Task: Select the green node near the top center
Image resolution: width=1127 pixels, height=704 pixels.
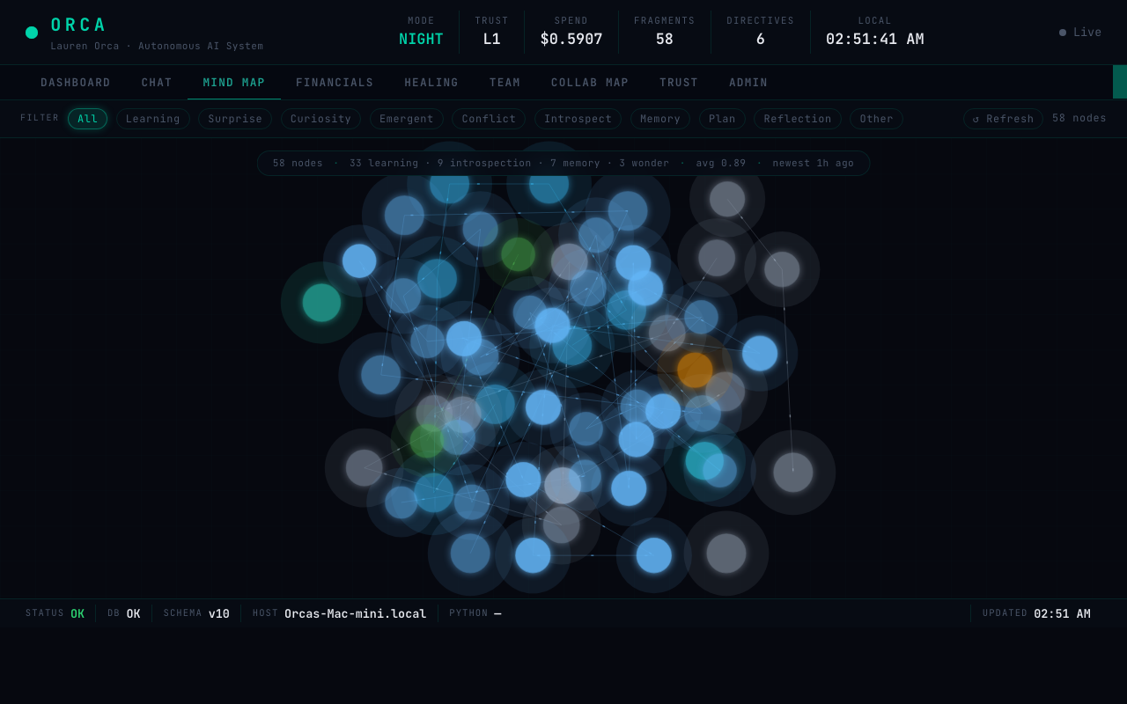Action: 519,254
